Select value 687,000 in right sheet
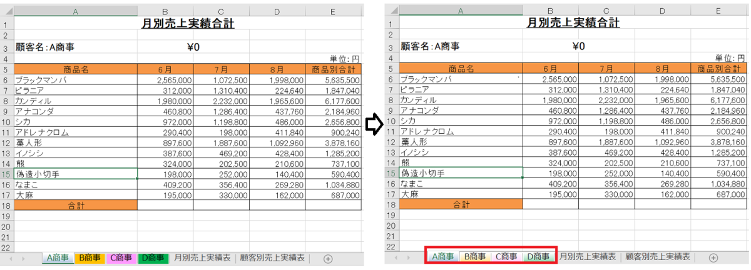The width and height of the screenshot is (751, 270). point(718,194)
